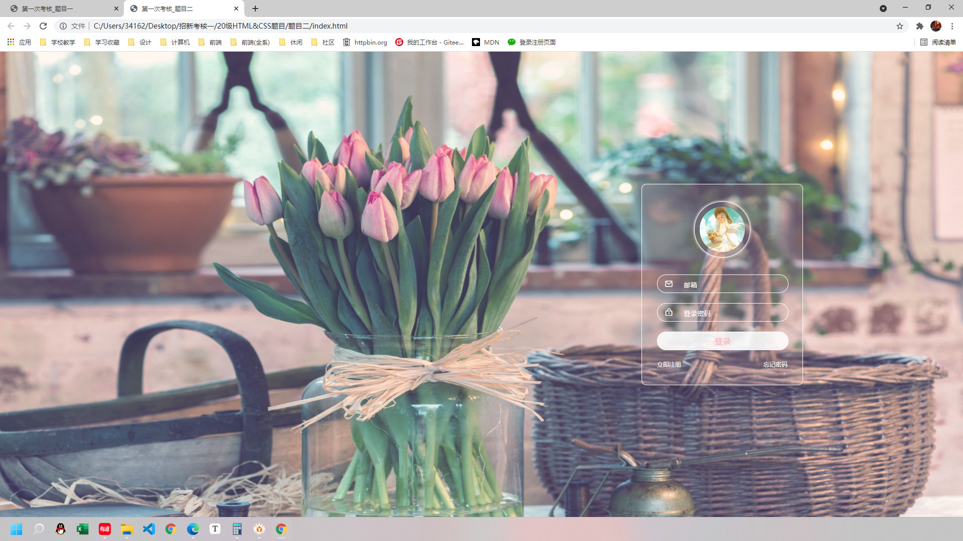Click the 立即注册 register link
The width and height of the screenshot is (963, 541).
(x=669, y=364)
